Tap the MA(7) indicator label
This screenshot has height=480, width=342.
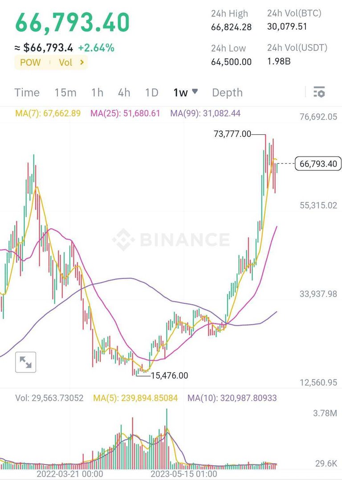point(48,113)
